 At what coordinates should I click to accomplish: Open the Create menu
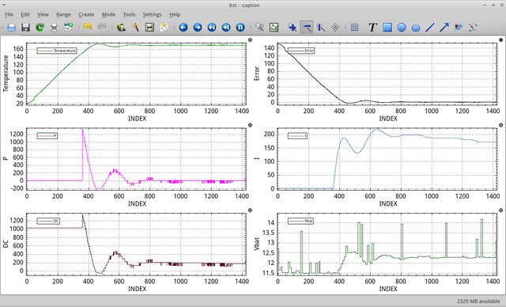[x=86, y=14]
